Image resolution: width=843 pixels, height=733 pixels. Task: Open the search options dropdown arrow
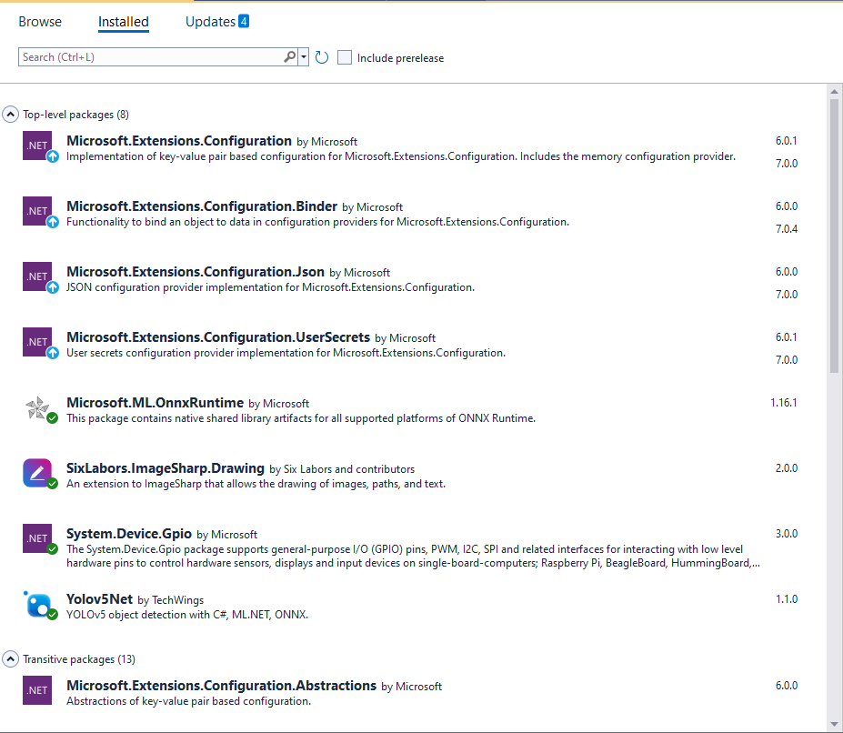(303, 57)
